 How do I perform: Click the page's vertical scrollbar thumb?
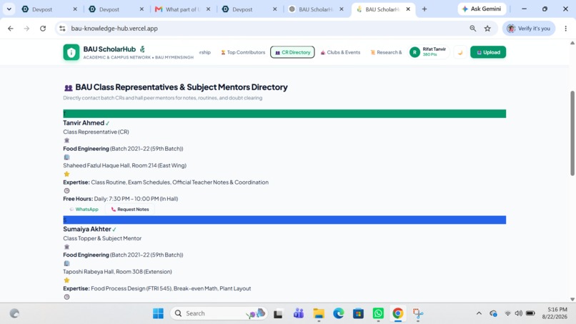click(x=572, y=133)
